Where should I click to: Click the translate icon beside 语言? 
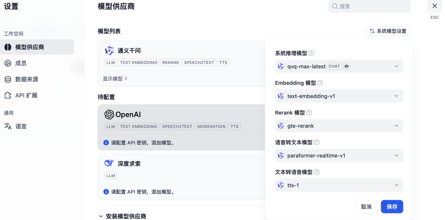pyautogui.click(x=8, y=126)
